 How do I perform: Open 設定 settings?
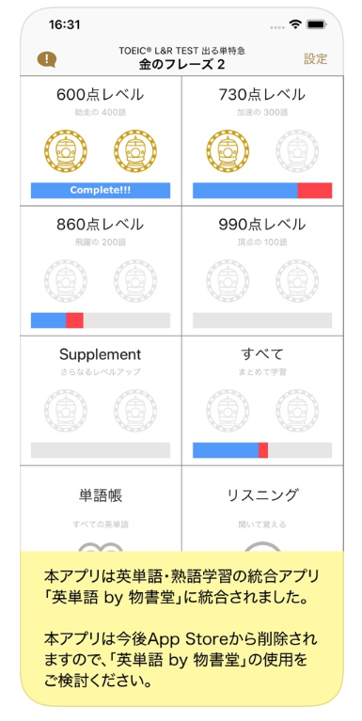pyautogui.click(x=316, y=59)
